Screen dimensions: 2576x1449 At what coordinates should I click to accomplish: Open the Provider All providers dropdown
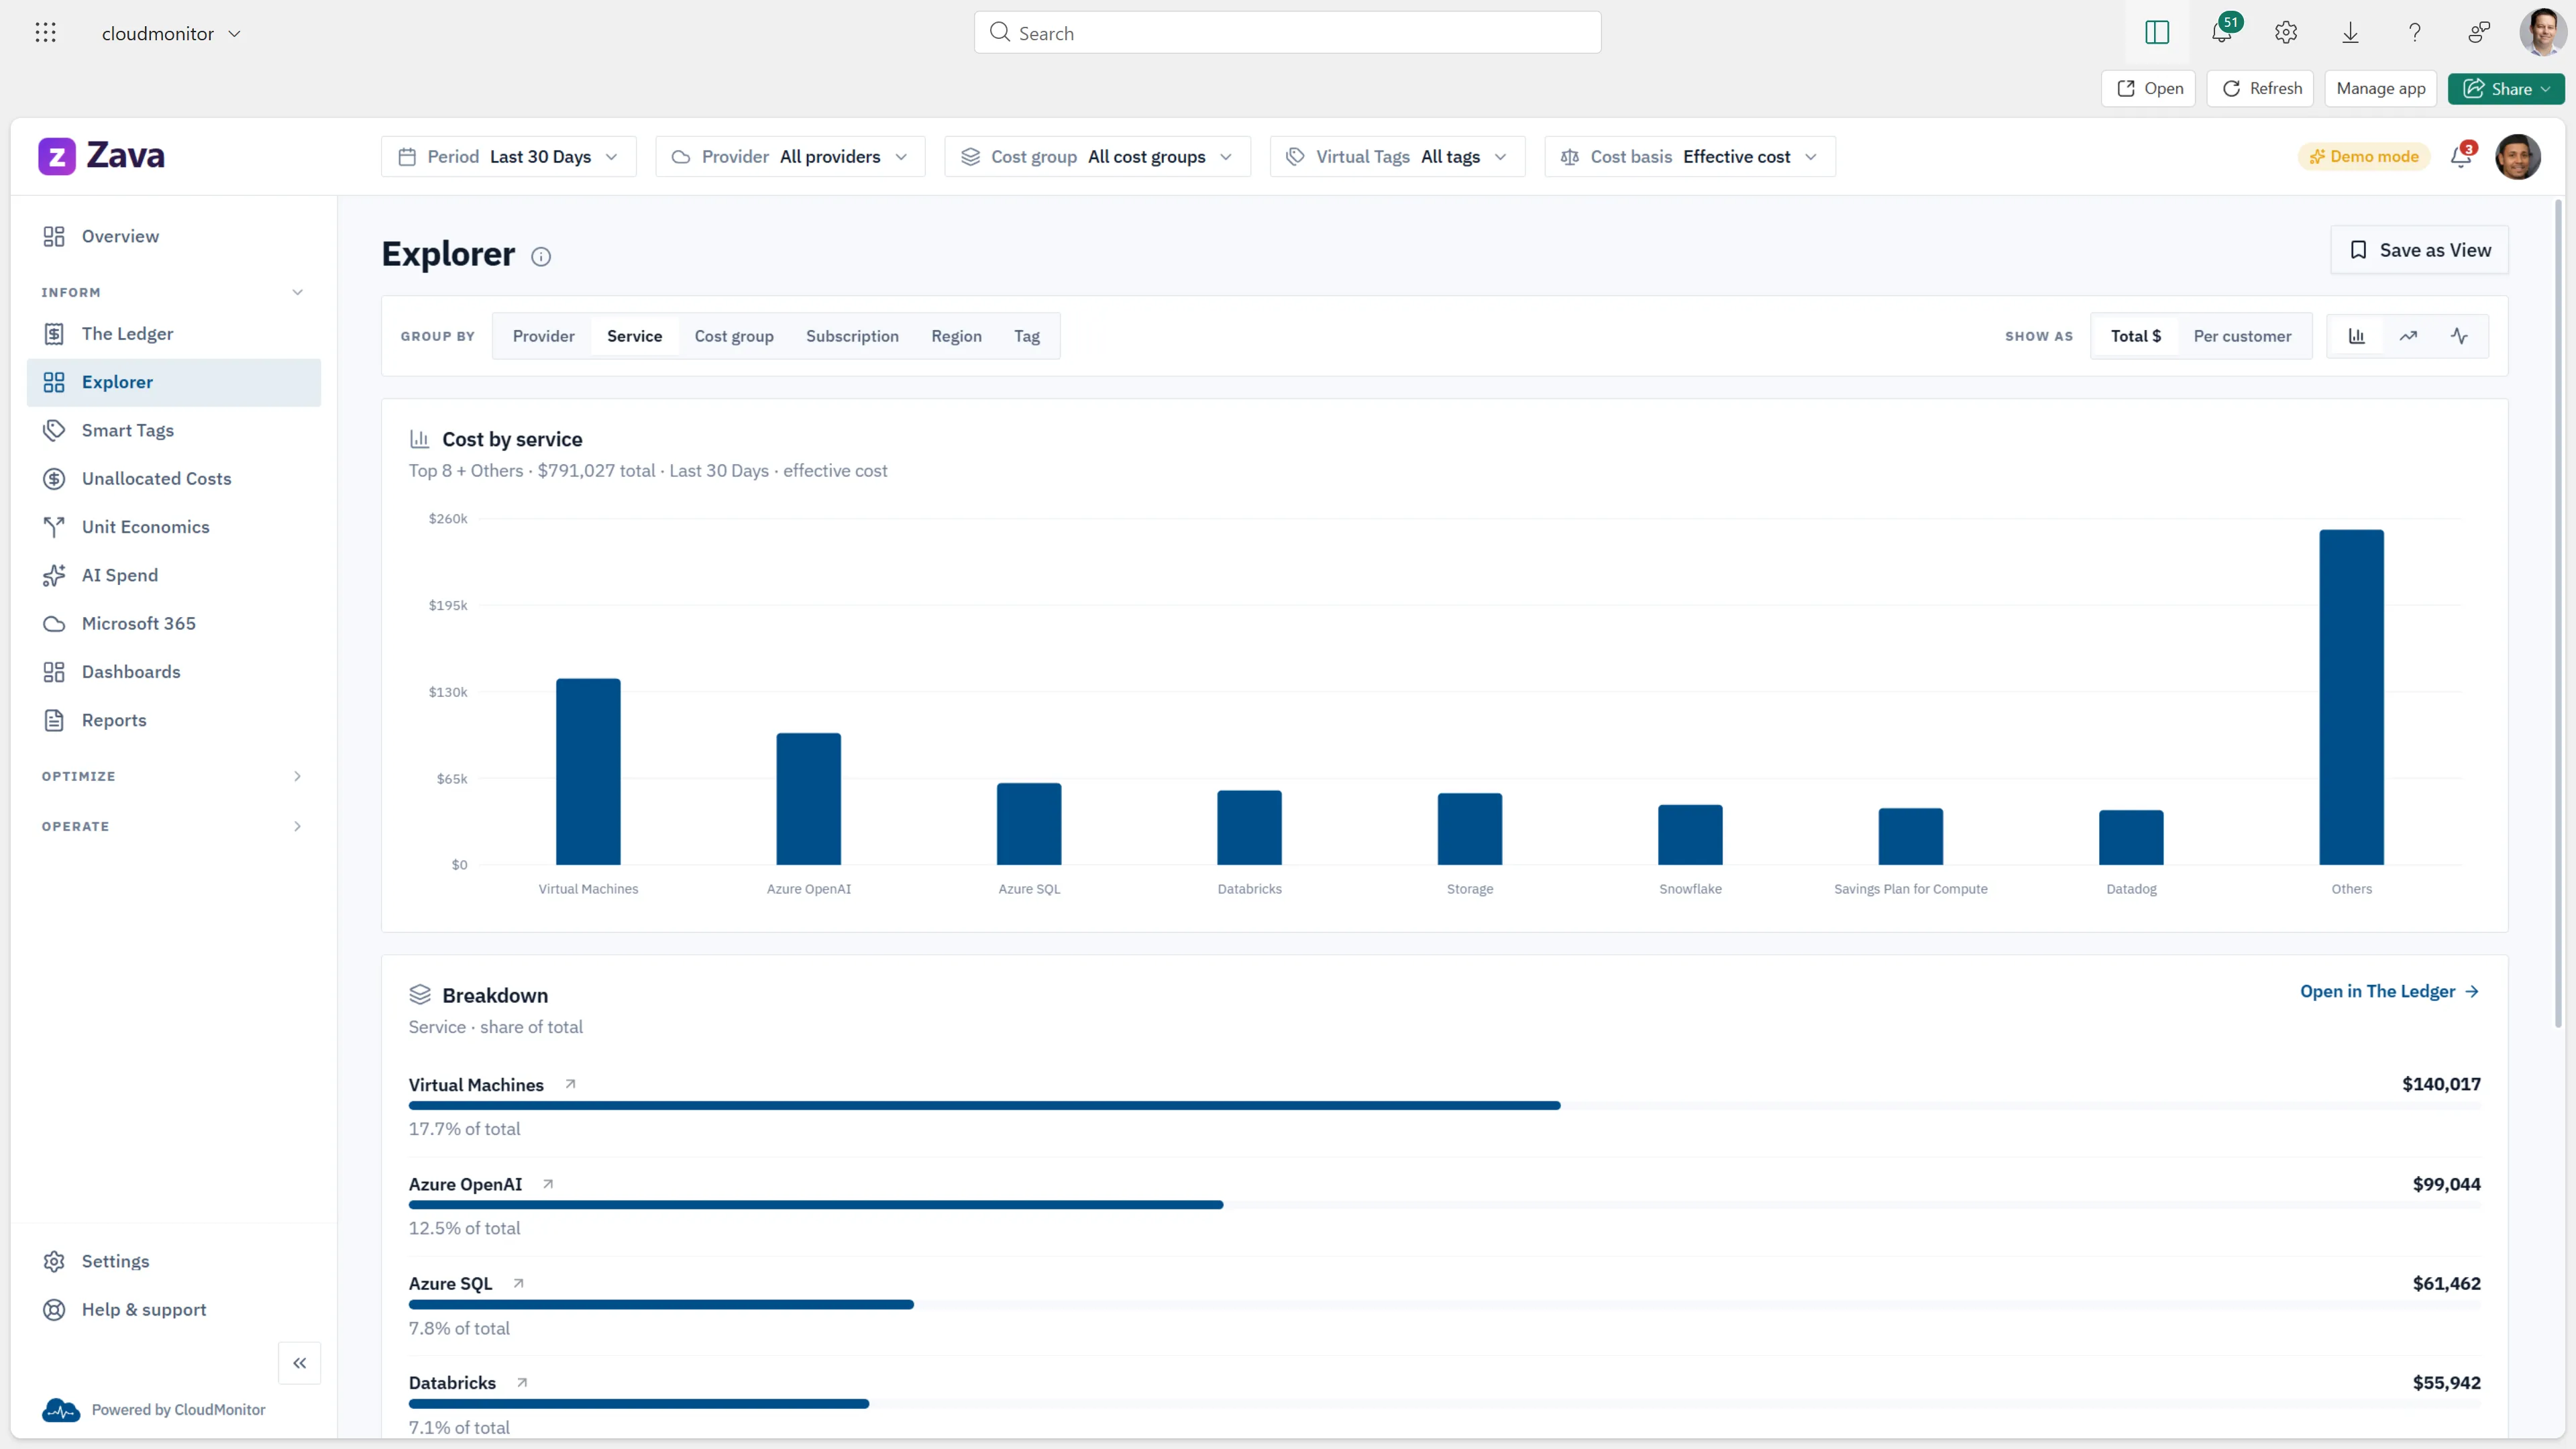790,157
